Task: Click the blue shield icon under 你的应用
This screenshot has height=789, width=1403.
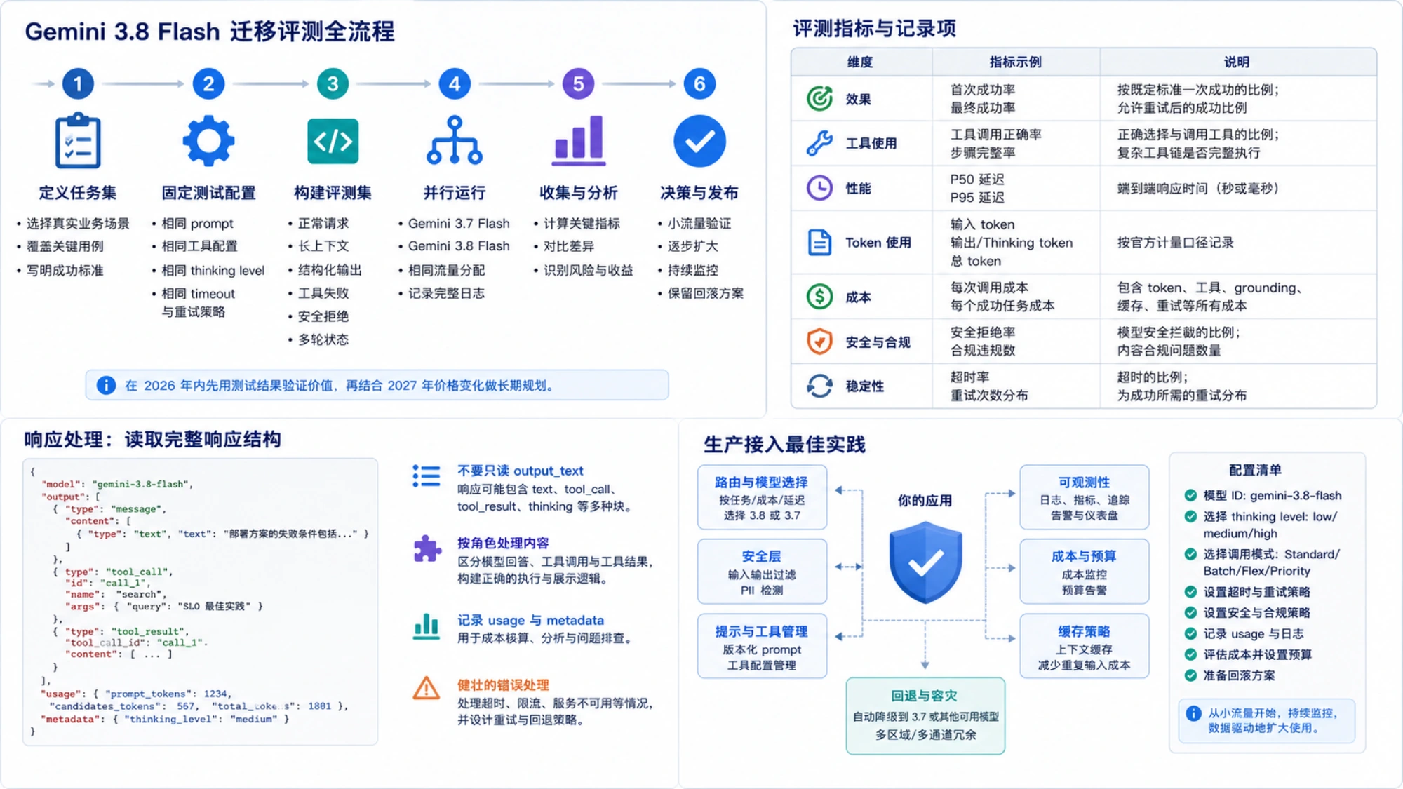Action: tap(925, 562)
